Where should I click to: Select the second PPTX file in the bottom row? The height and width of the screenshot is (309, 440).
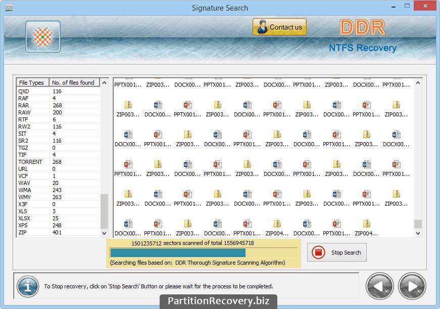point(247,228)
